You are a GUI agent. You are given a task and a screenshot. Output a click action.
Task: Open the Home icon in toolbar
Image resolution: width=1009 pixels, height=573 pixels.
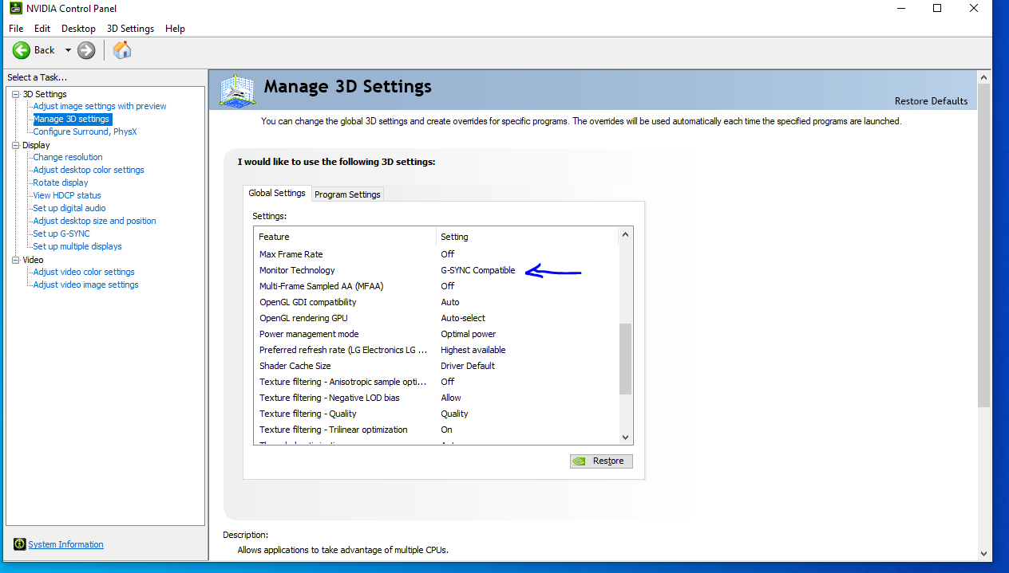coord(122,50)
